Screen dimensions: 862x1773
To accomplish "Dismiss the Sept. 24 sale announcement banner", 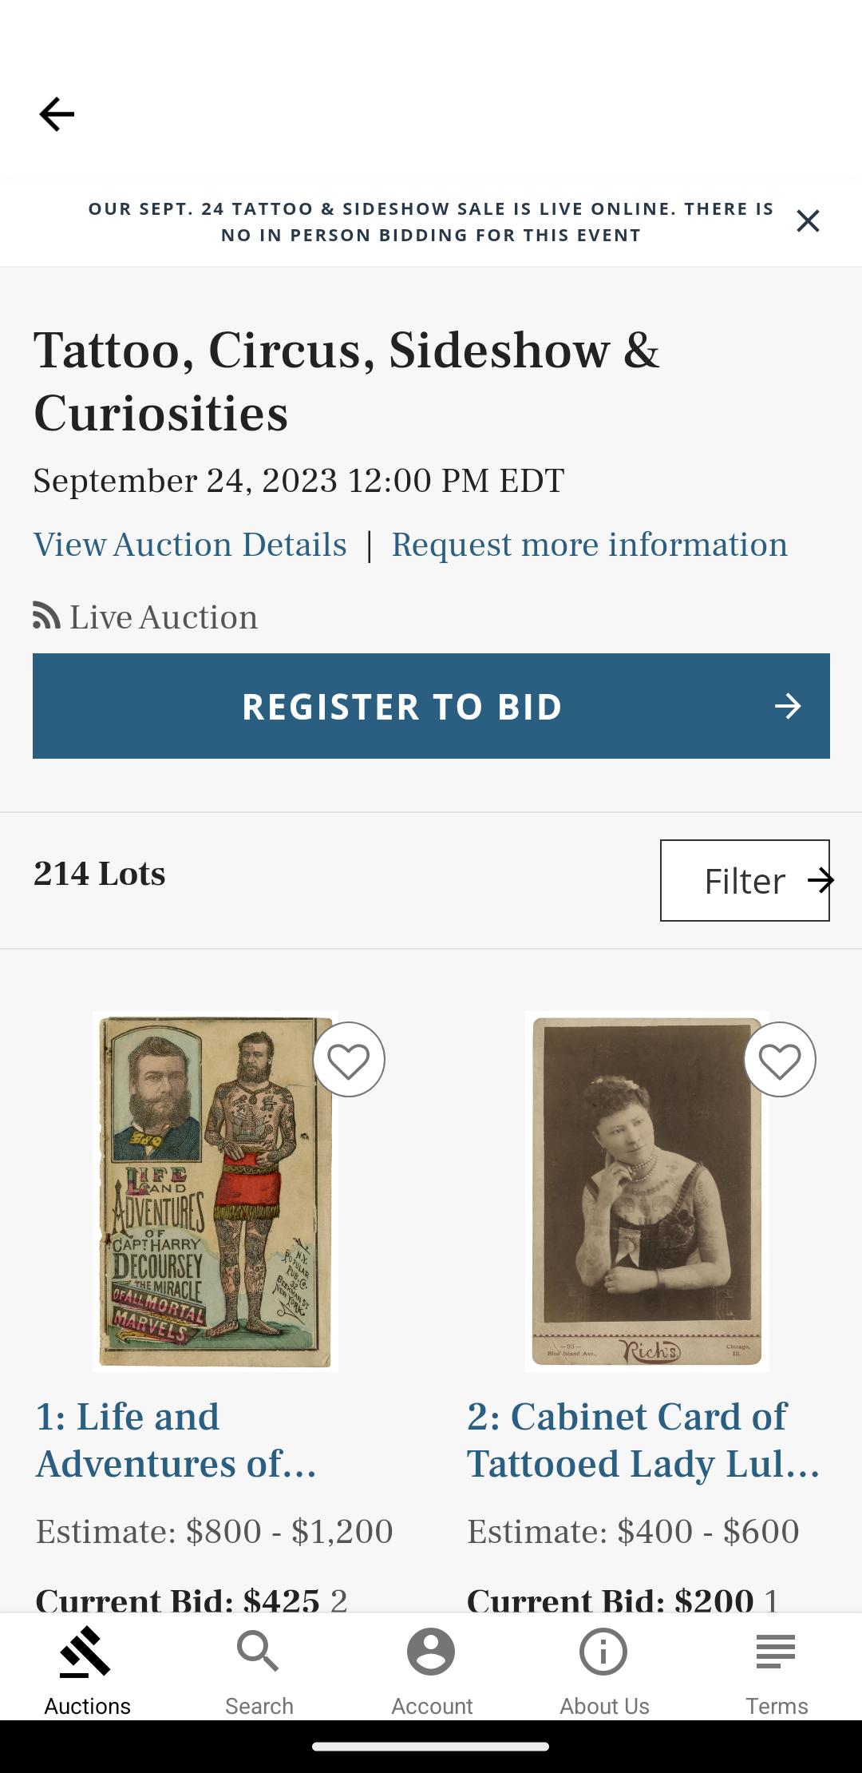I will tap(808, 221).
